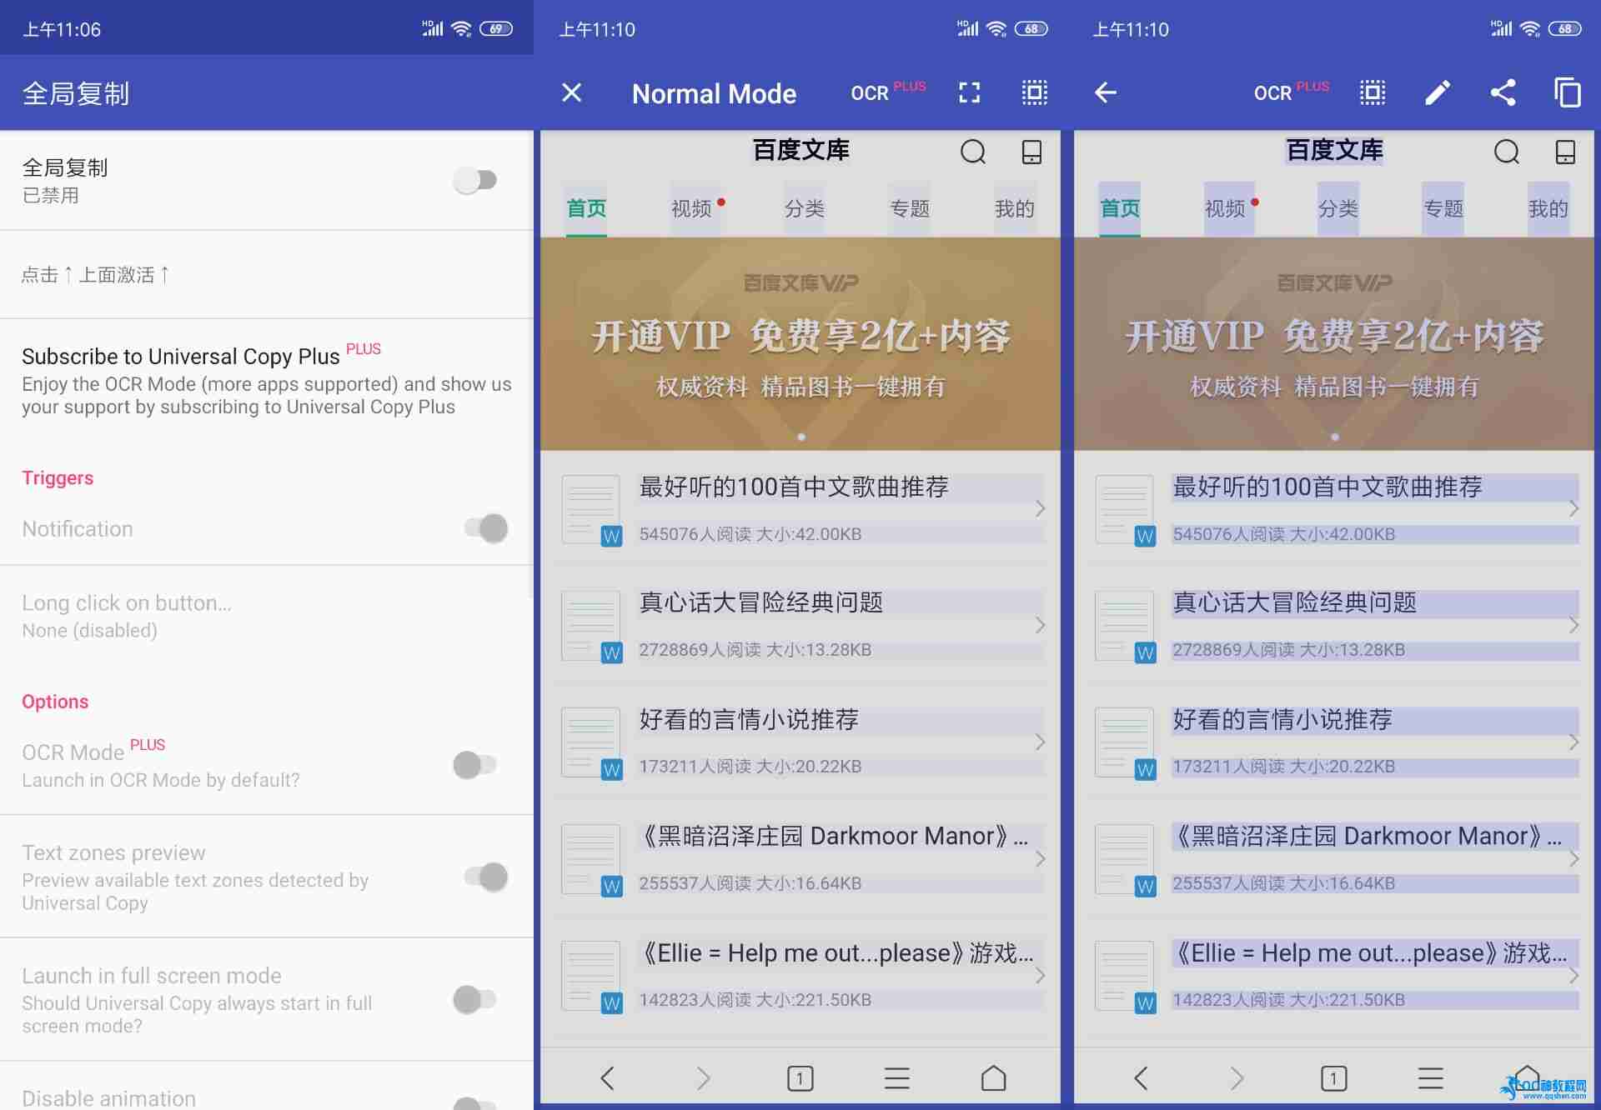The width and height of the screenshot is (1601, 1110).
Task: Tap browser back arrow in middle panel
Action: (607, 1078)
